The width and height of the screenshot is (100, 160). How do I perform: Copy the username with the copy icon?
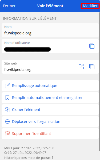[x=92, y=46]
